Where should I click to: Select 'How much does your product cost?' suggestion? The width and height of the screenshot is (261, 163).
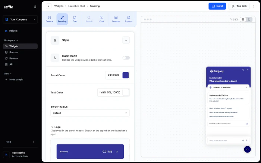(222, 116)
